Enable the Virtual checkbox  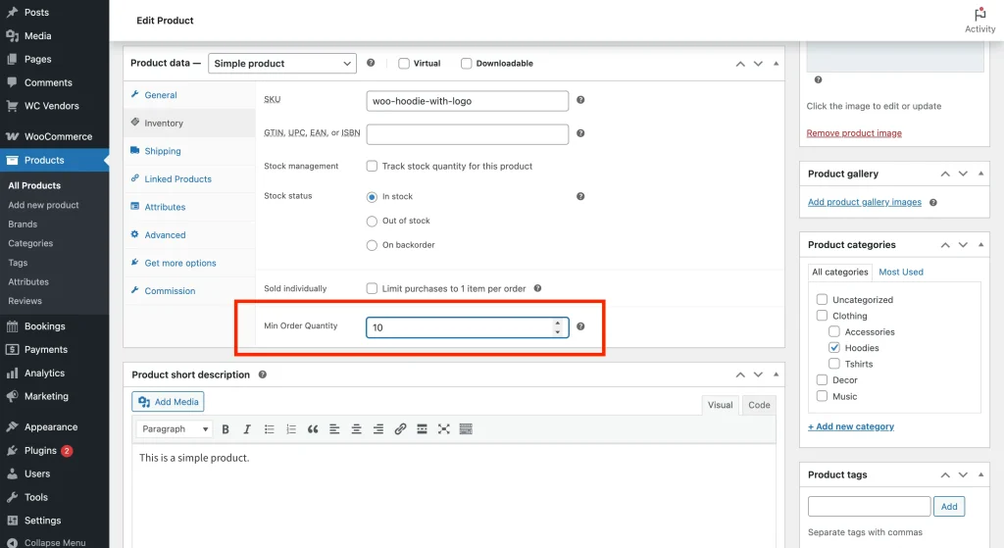tap(403, 64)
